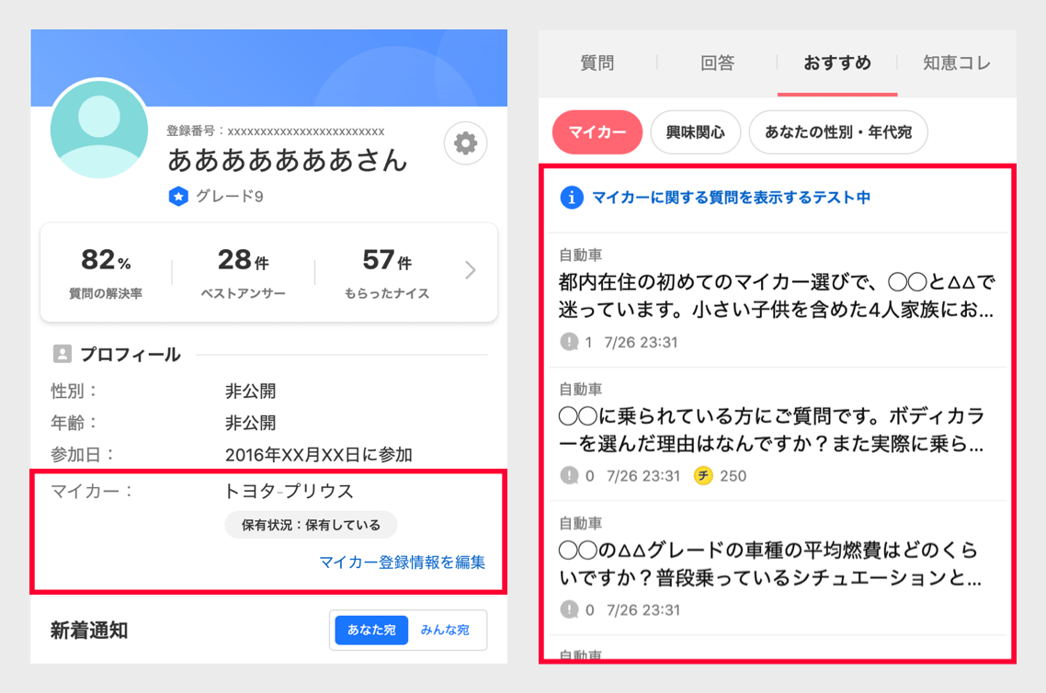Click answer count icon on first question
1046x693 pixels.
click(570, 343)
